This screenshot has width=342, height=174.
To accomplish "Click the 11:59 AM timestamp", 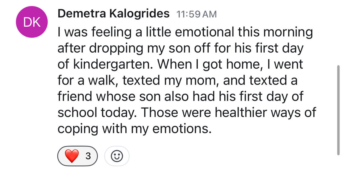I will point(196,14).
